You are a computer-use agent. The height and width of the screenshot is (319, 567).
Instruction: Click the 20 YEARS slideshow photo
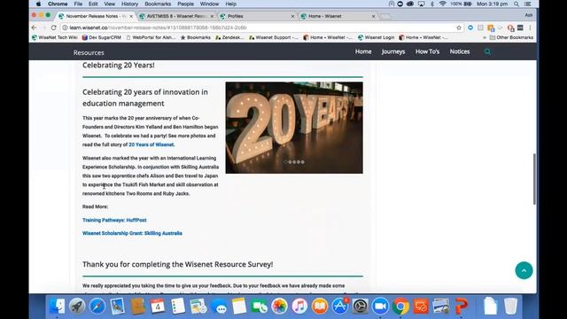[294, 128]
